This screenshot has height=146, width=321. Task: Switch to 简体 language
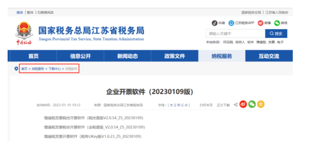click(20, 13)
